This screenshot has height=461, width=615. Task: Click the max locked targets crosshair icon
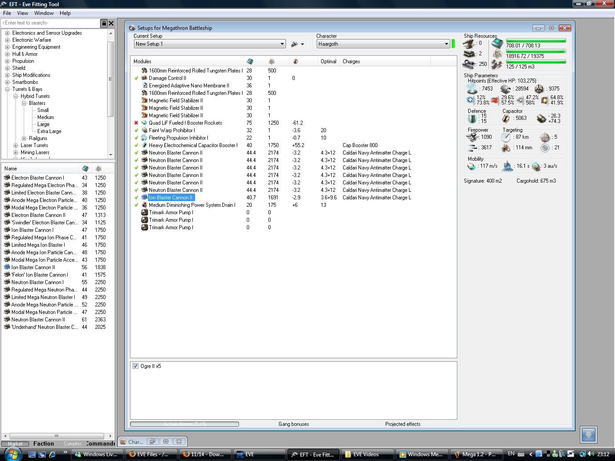545,137
